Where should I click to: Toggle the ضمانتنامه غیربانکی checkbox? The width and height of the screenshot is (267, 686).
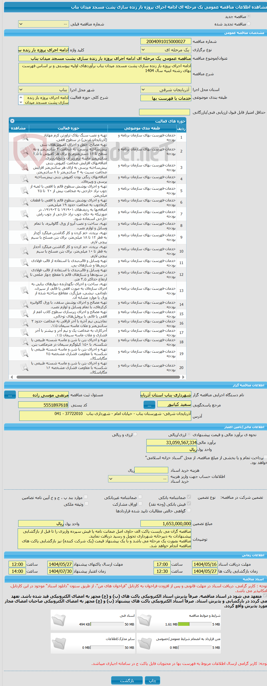140,497
